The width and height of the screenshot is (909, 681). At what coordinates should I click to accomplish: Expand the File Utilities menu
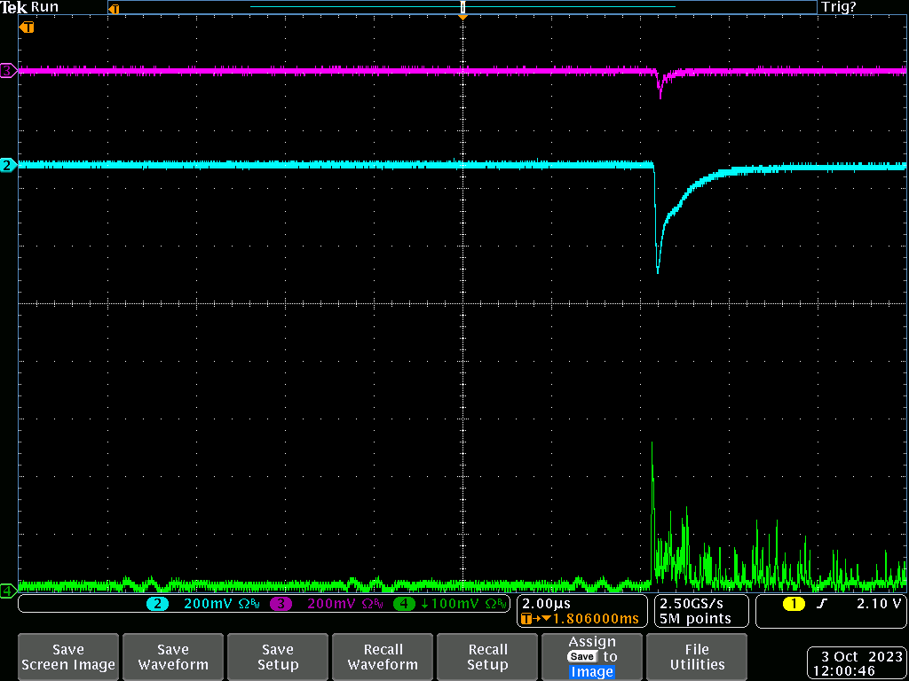697,657
